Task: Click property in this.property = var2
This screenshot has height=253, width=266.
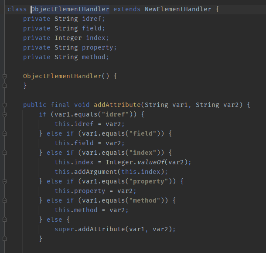Action: pyautogui.click(x=90, y=191)
